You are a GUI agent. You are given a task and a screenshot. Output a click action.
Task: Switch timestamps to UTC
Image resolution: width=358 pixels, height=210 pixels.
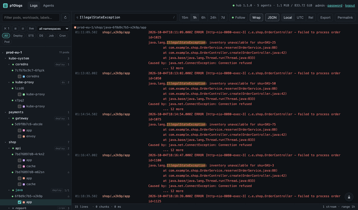click(300, 17)
